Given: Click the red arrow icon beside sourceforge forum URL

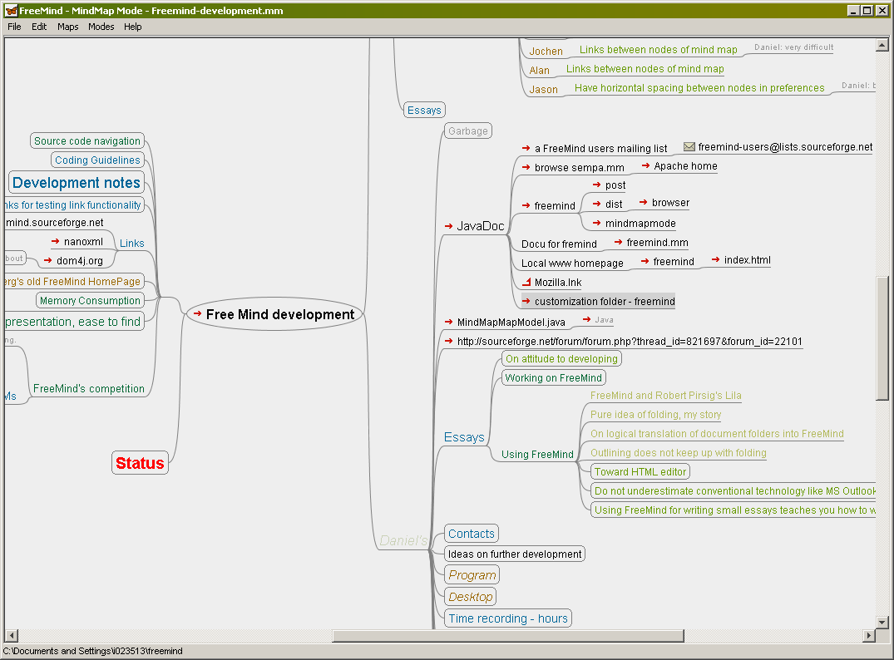Looking at the screenshot, I should coord(449,341).
